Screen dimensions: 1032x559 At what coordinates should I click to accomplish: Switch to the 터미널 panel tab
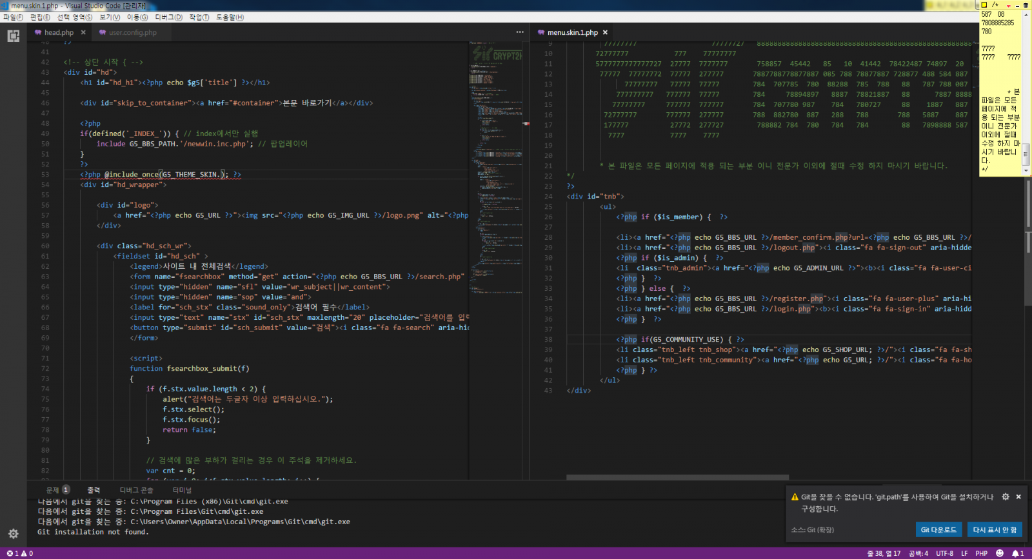click(182, 490)
